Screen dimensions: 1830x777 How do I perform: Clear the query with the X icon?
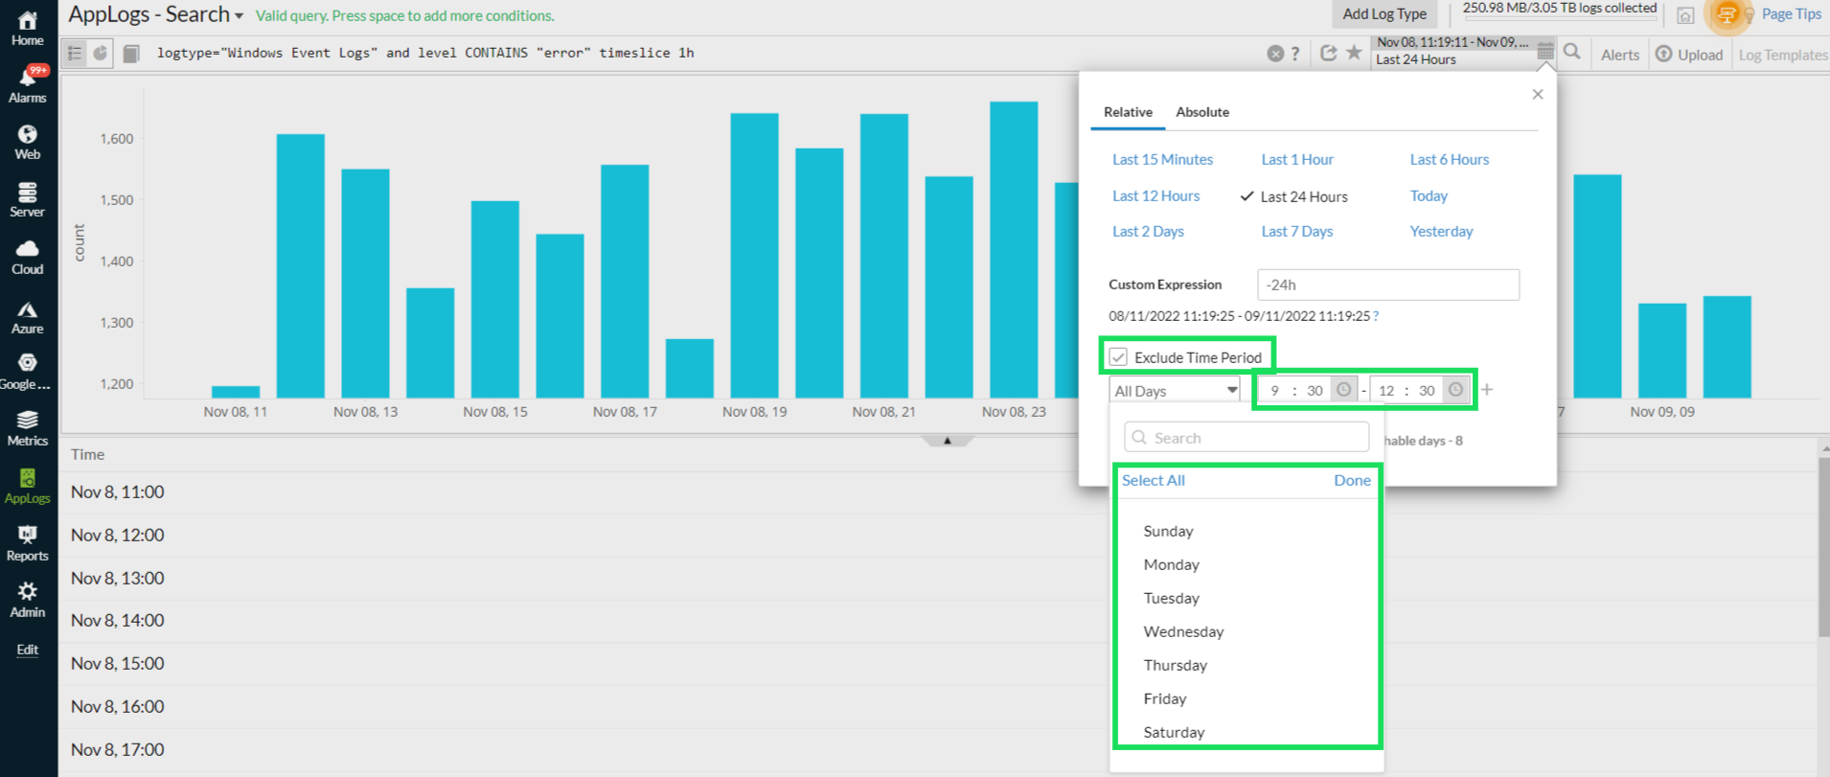pyautogui.click(x=1275, y=54)
